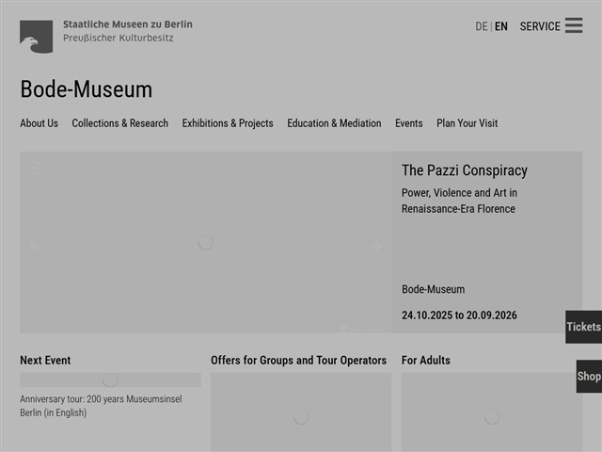Go to previous carousel slide arrow
The width and height of the screenshot is (602, 452).
click(x=35, y=247)
